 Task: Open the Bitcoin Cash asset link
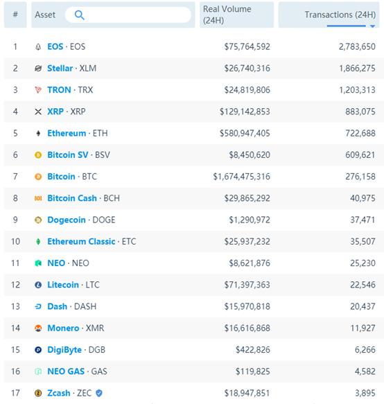(72, 198)
